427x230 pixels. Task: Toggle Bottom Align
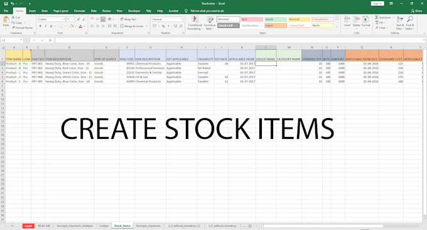point(103,19)
